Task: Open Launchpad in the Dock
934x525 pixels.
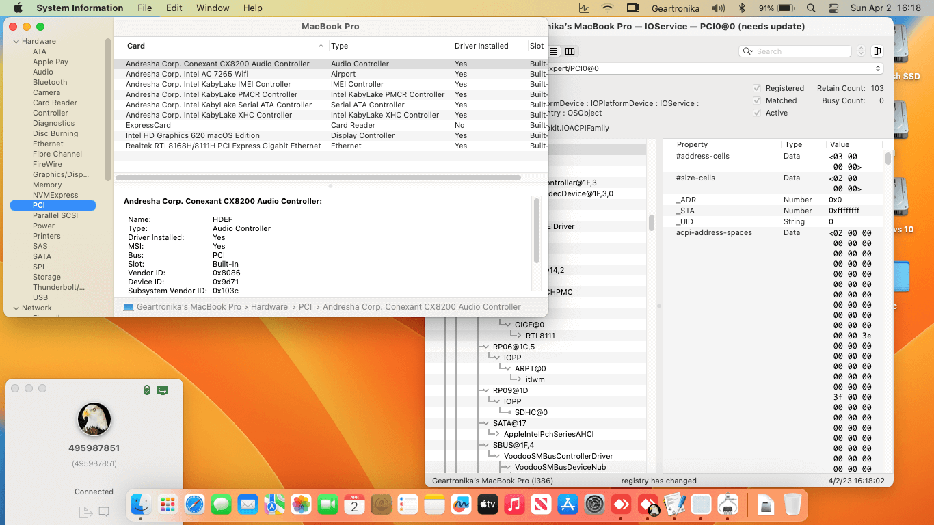Action: tap(168, 505)
